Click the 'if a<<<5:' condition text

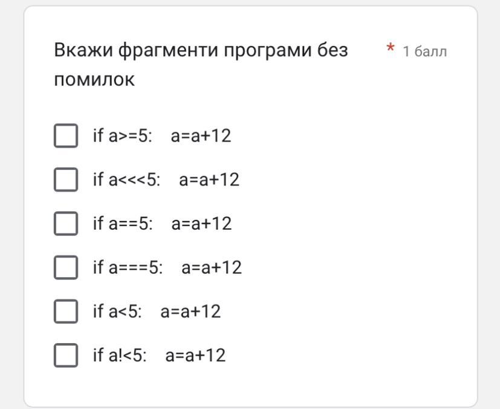[x=126, y=180]
